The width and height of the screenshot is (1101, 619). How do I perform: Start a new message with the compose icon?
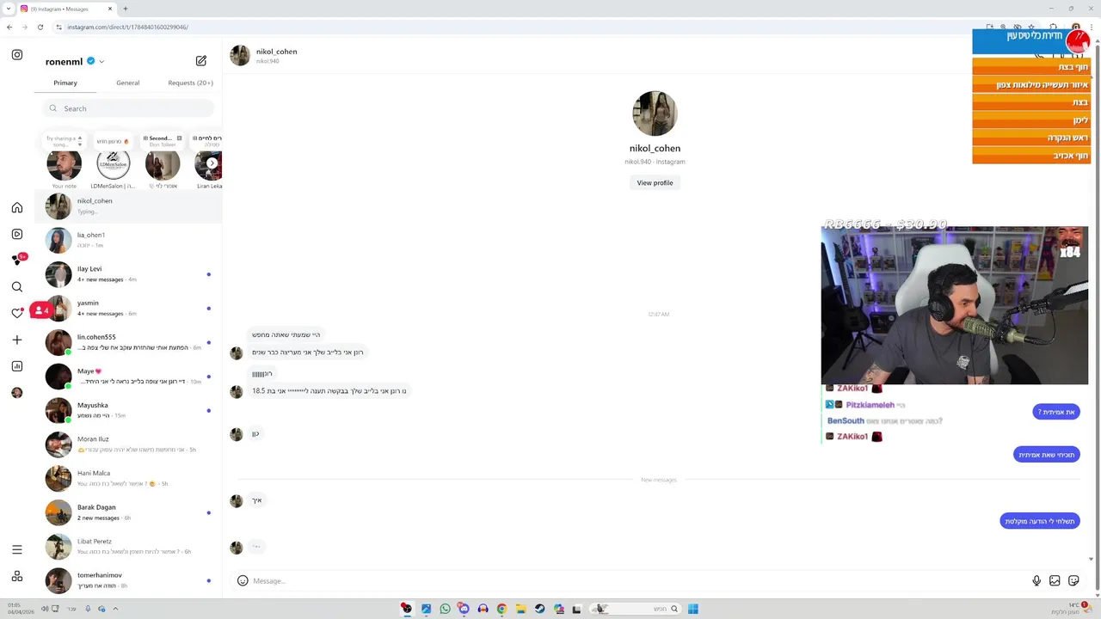[x=201, y=61]
